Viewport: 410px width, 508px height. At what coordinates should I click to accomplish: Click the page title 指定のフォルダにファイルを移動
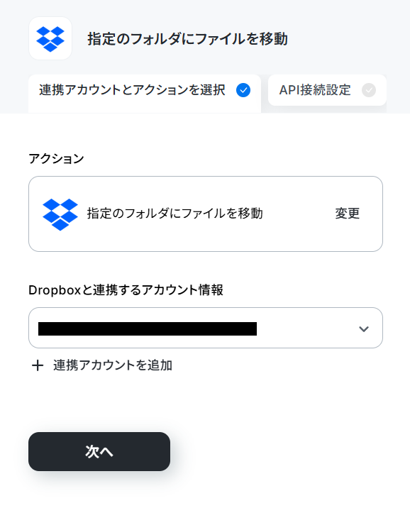tap(187, 39)
